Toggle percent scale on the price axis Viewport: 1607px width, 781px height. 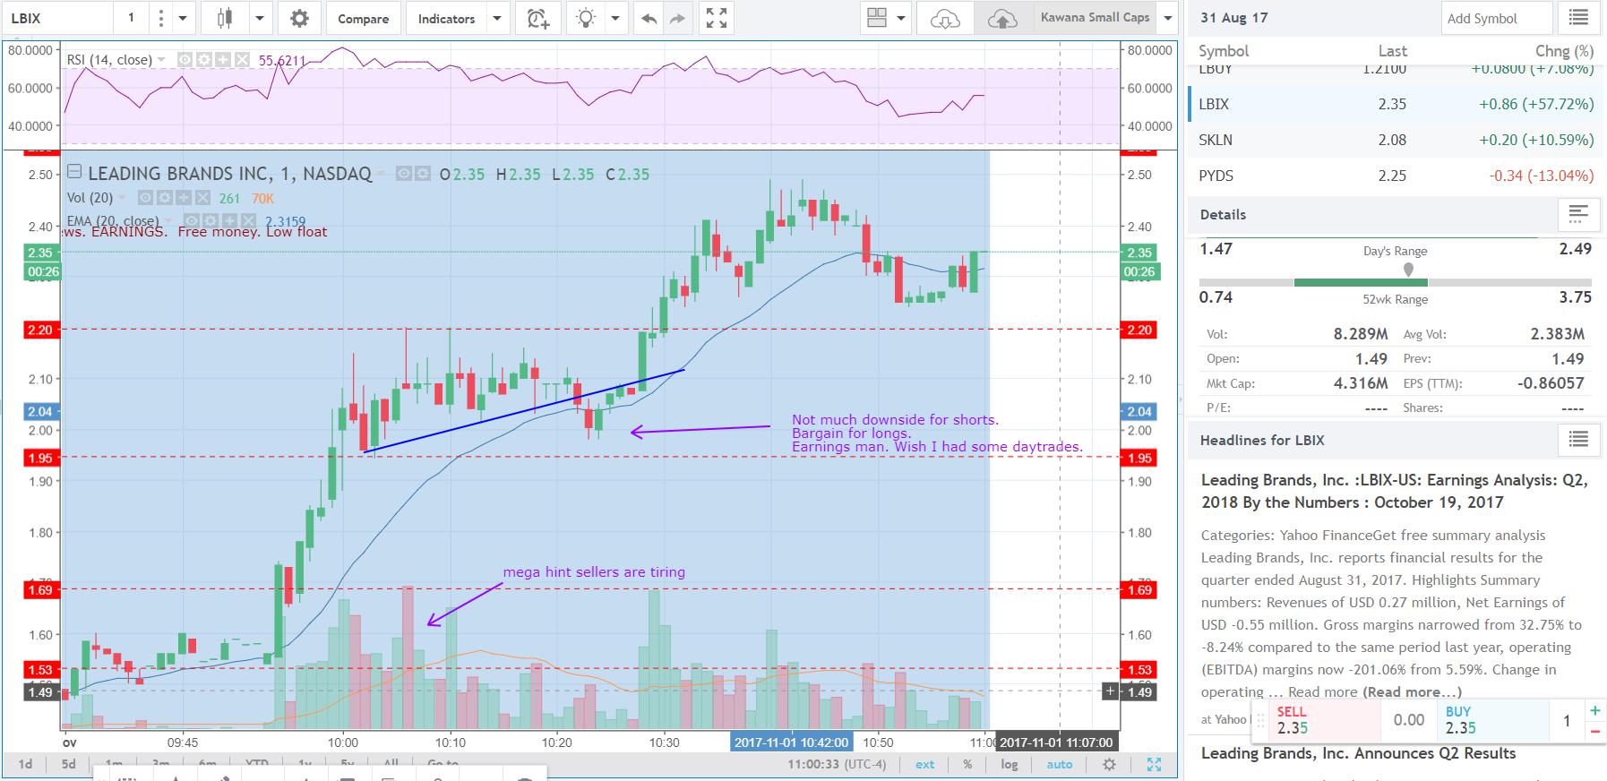coord(967,764)
